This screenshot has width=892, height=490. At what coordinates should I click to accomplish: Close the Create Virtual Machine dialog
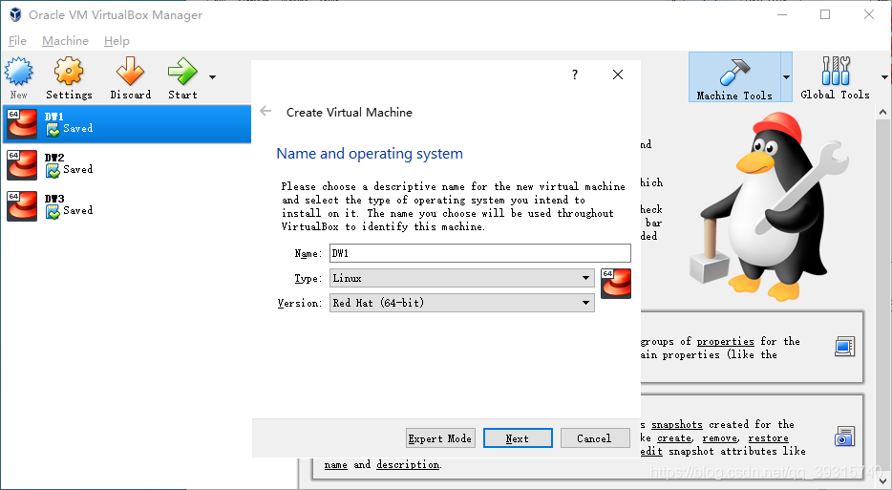(618, 75)
